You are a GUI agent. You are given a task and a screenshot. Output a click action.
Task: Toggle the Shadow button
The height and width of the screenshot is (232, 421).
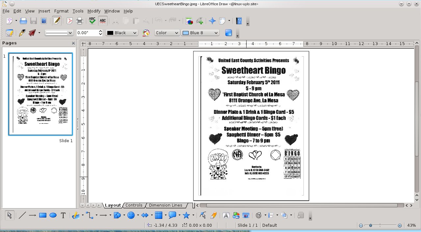click(228, 33)
